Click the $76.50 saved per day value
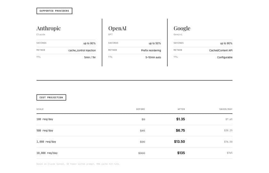This screenshot has width=269, height=173. pos(228,142)
